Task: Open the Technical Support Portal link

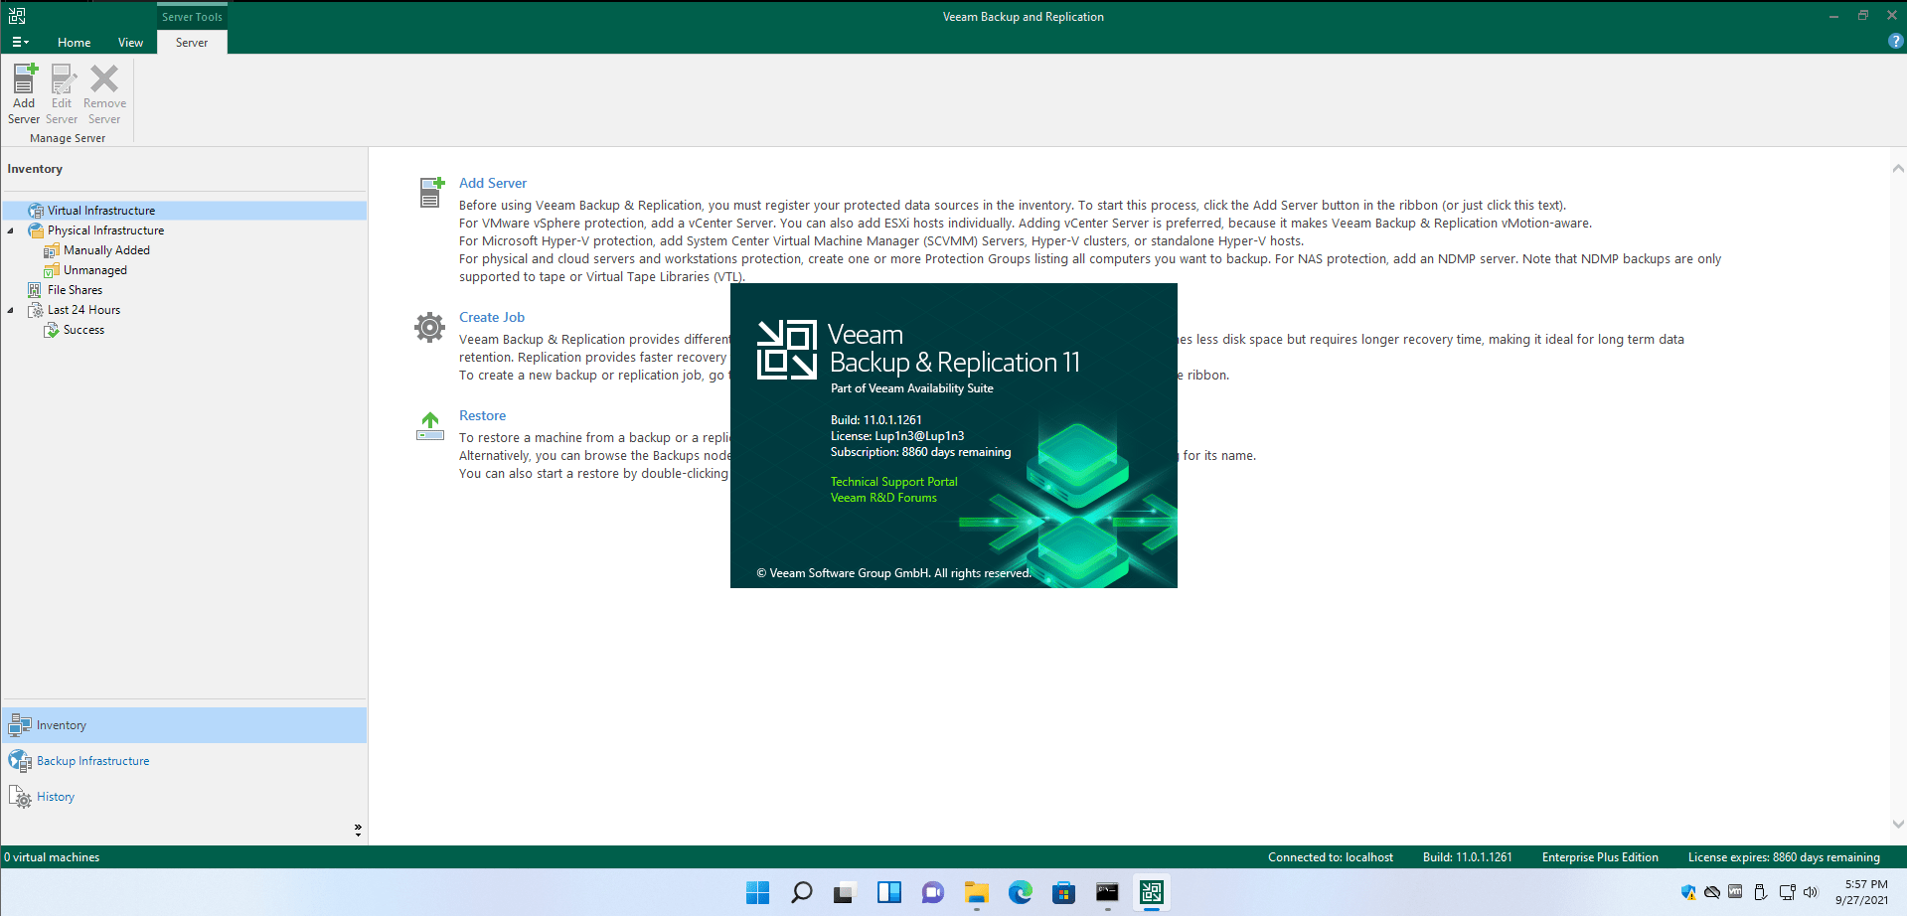Action: (893, 482)
